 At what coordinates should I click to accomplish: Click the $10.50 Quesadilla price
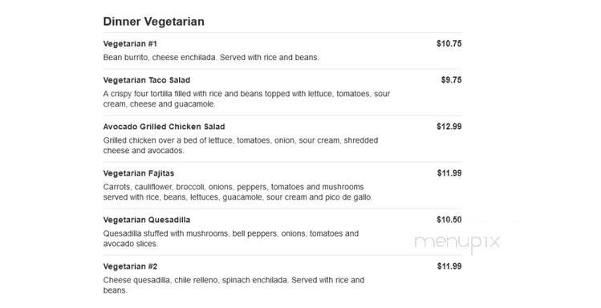pos(449,220)
